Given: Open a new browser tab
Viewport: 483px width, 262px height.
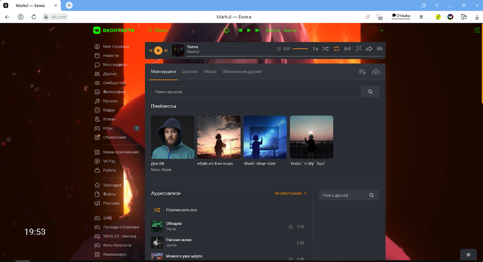Looking at the screenshot, I should [x=69, y=5].
